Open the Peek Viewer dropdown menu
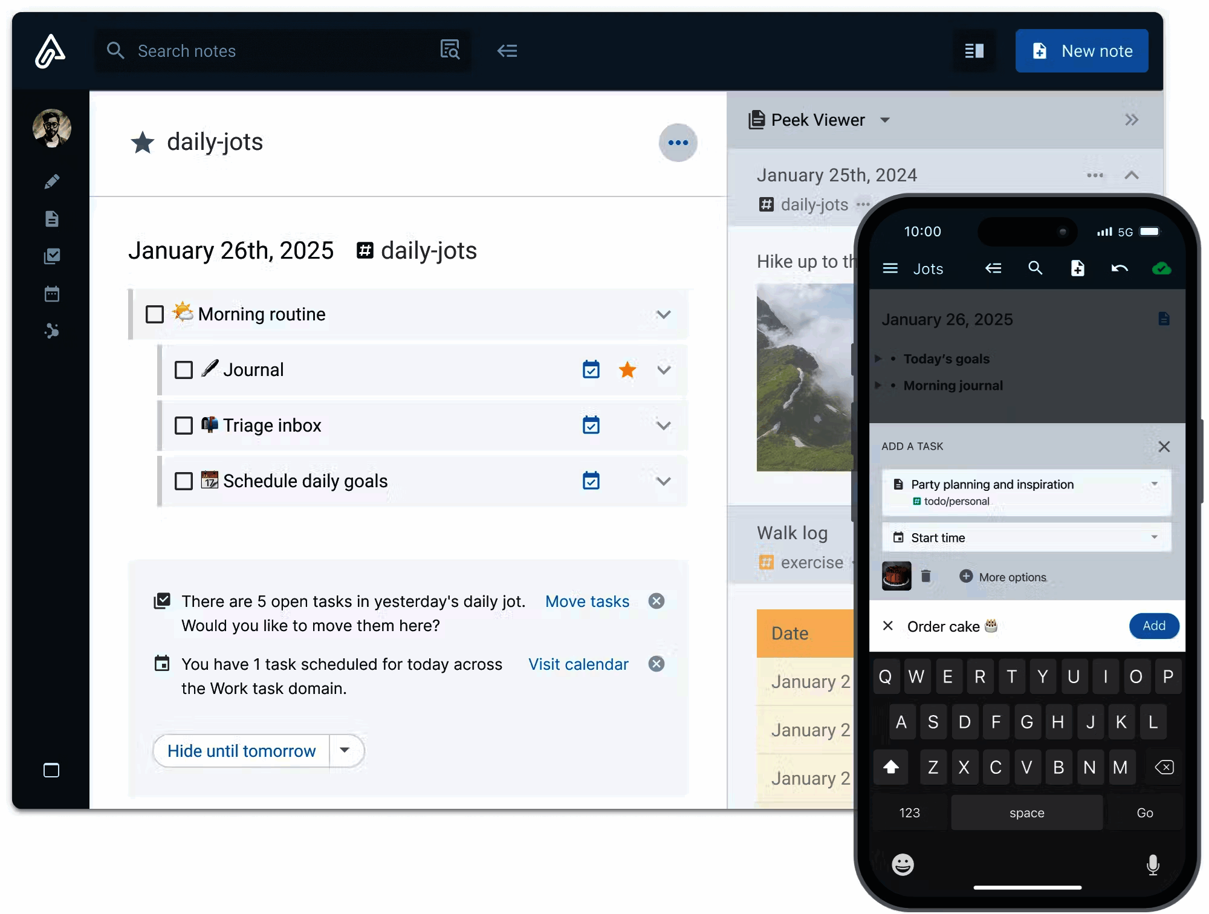1209x914 pixels. click(885, 120)
